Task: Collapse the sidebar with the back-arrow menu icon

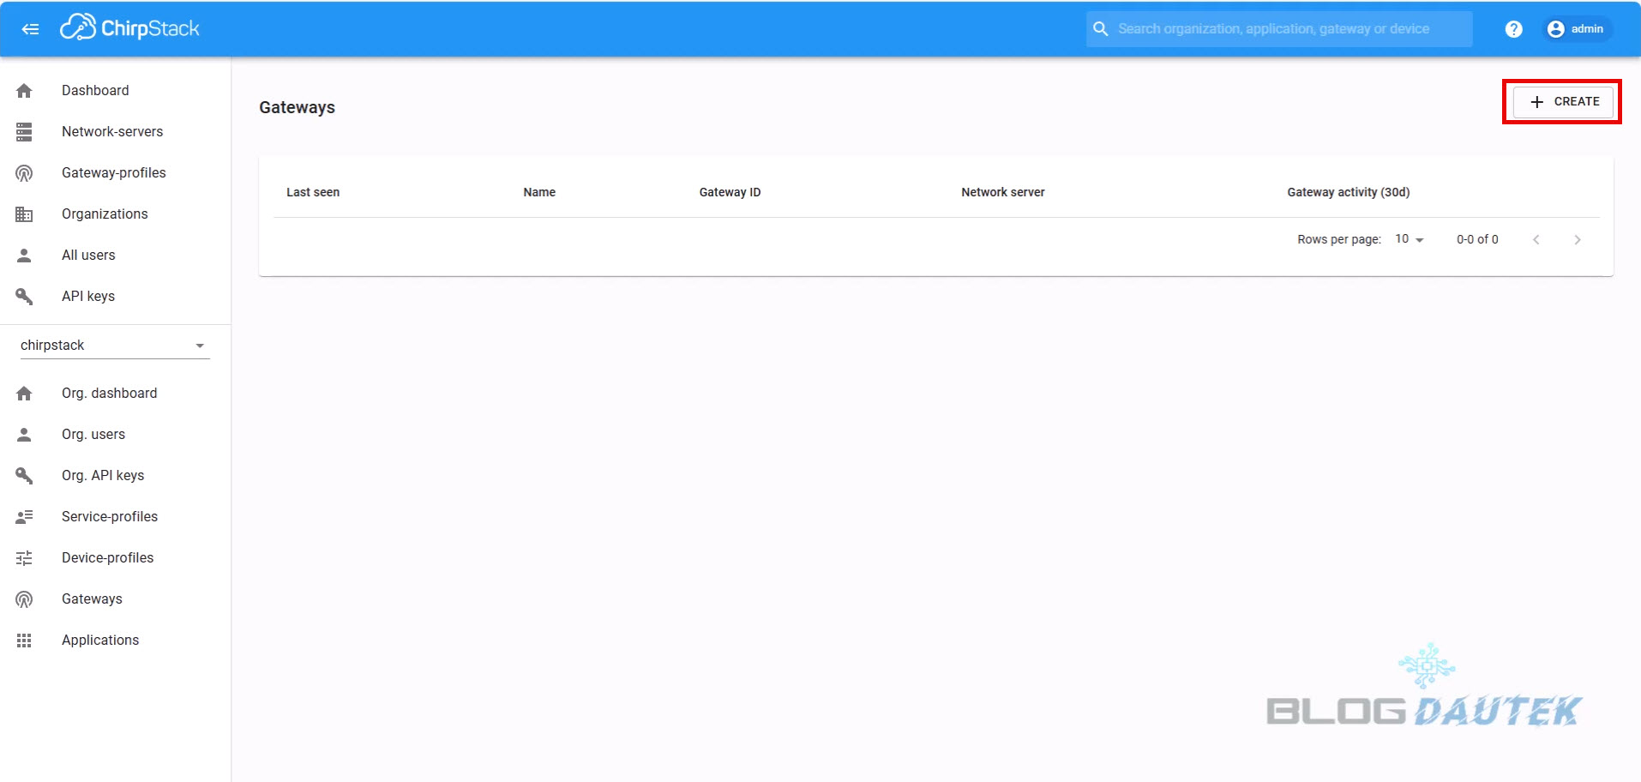Action: (30, 29)
